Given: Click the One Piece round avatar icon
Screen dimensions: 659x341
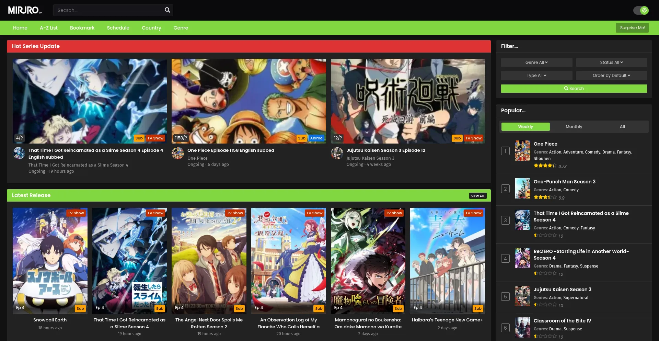Looking at the screenshot, I should pos(178,153).
